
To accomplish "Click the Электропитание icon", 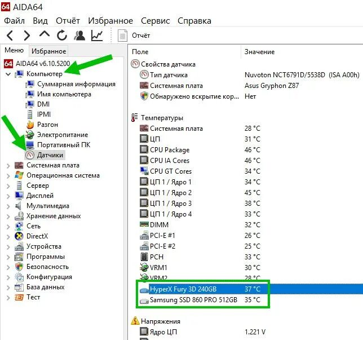I will [x=30, y=135].
